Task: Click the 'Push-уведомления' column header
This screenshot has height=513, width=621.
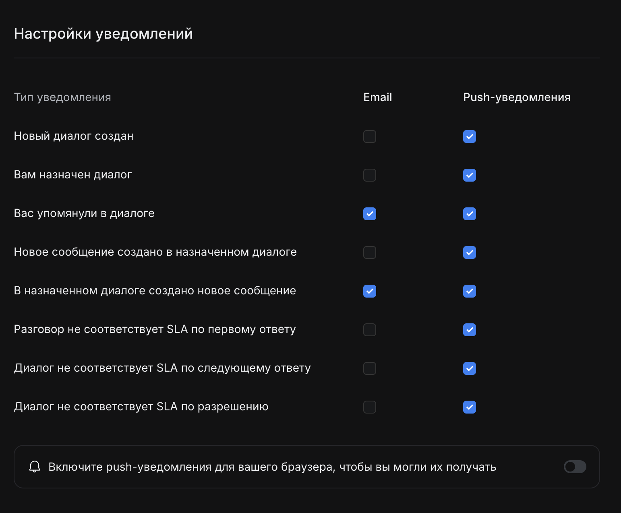Action: (516, 97)
